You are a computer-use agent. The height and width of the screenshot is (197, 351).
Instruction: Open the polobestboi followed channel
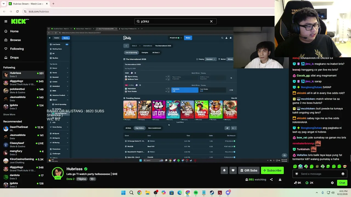(x=23, y=91)
